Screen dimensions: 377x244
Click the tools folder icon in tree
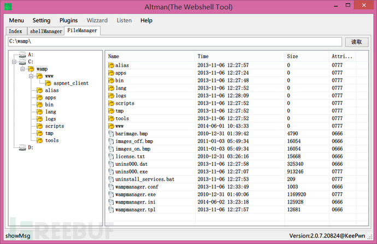(40, 140)
